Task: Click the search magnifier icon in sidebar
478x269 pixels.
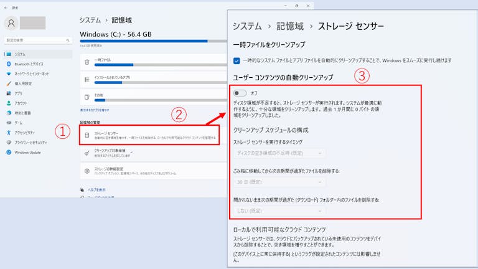Action: 68,40
